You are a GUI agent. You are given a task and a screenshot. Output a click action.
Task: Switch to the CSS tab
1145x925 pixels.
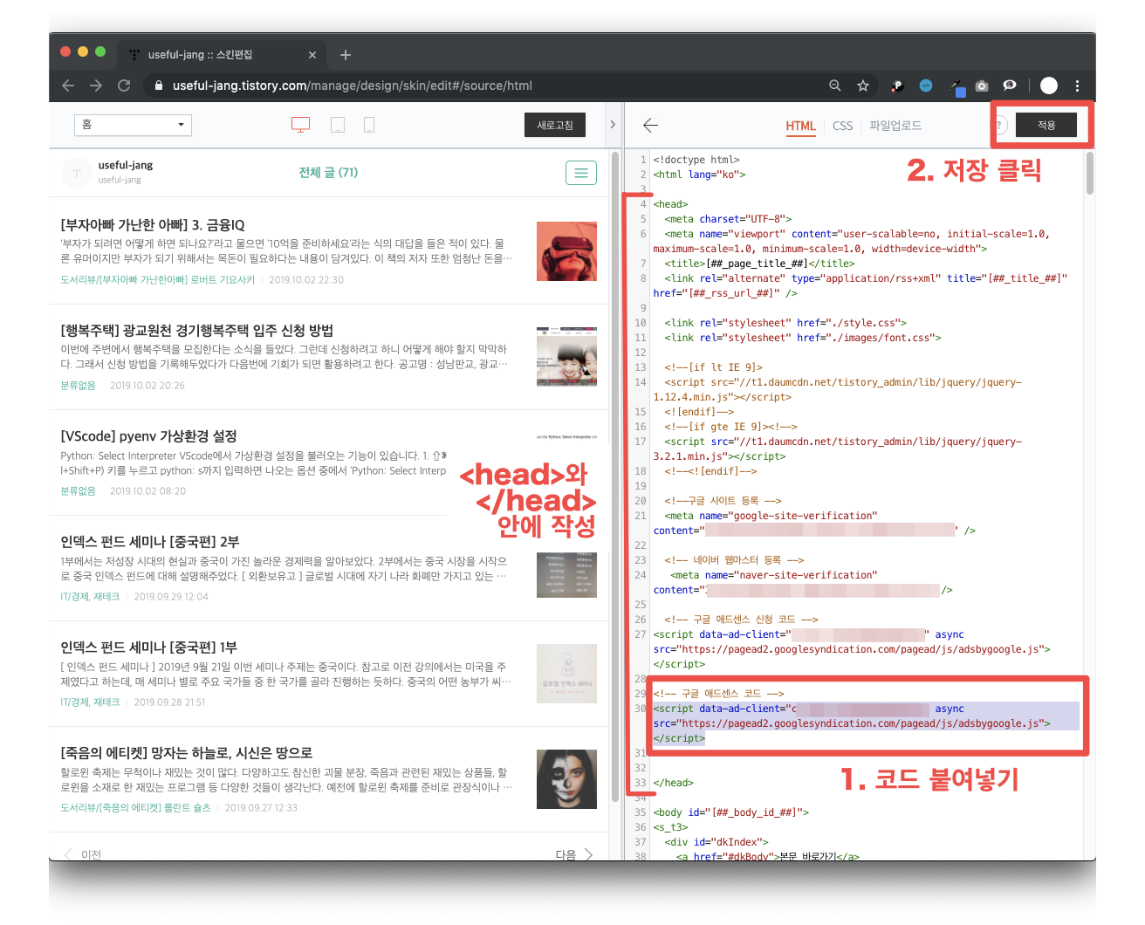click(842, 126)
